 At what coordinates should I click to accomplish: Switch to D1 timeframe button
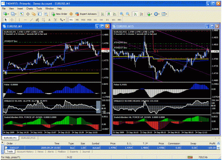(x=108, y=20)
